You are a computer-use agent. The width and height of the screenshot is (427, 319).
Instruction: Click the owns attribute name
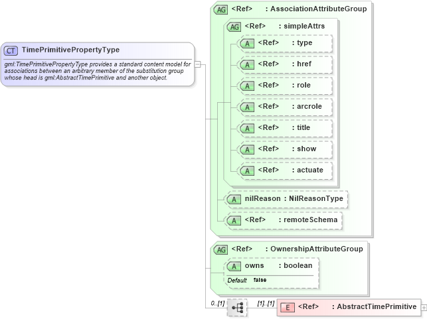point(254,265)
